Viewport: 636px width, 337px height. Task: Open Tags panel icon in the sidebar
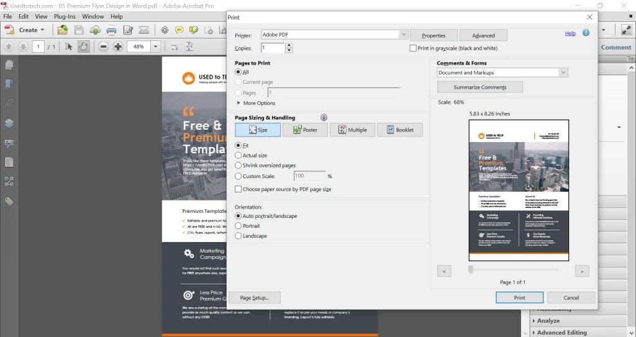(x=9, y=201)
